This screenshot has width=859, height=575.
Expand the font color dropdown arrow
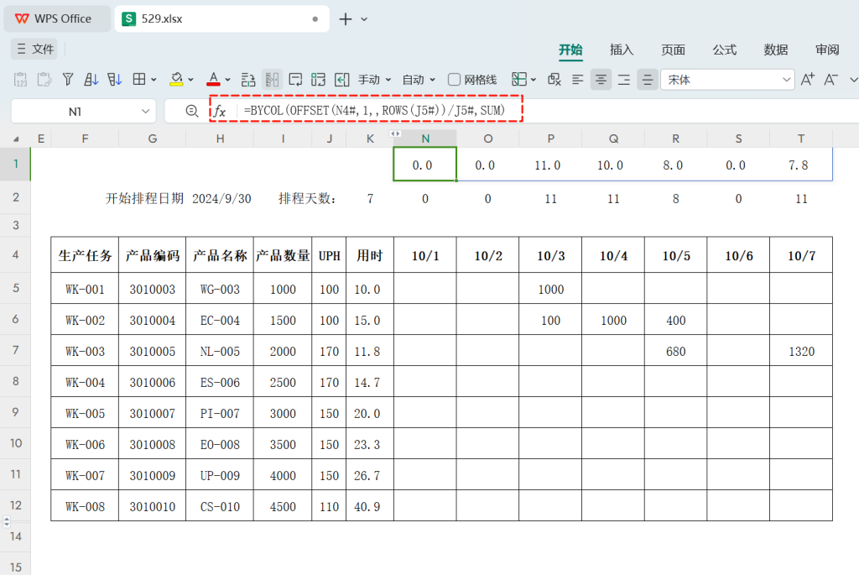tap(228, 80)
